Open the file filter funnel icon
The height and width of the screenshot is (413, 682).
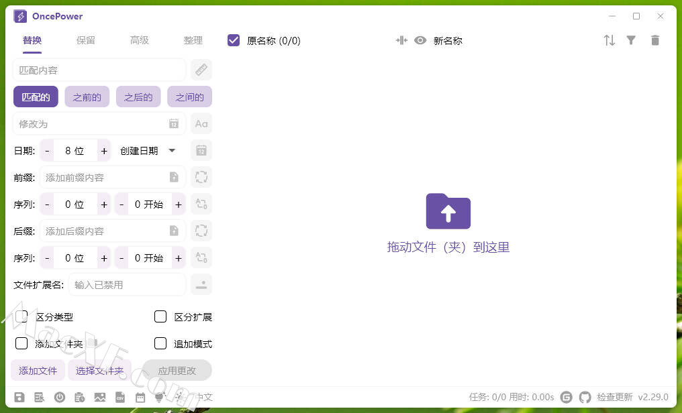pos(631,40)
